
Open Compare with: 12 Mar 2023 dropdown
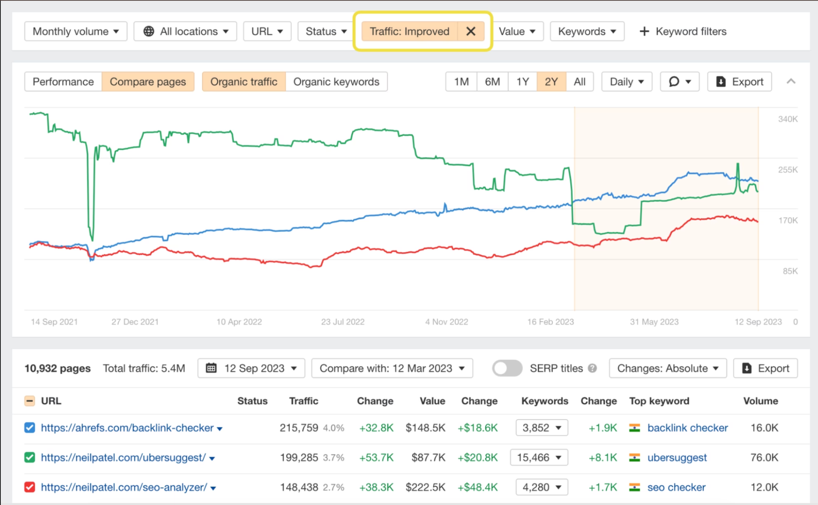(x=392, y=368)
